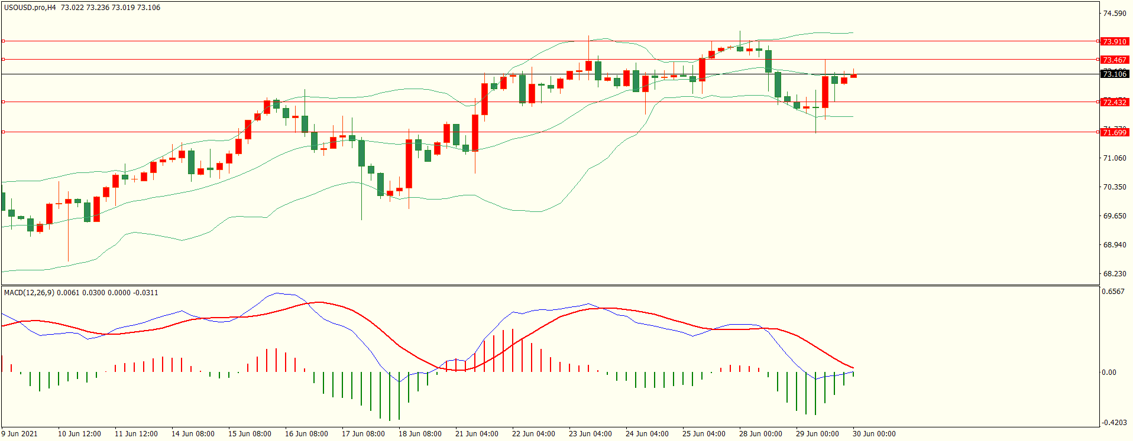Click the 14 Jun 08:00 time label
1133x441 pixels.
[x=193, y=434]
